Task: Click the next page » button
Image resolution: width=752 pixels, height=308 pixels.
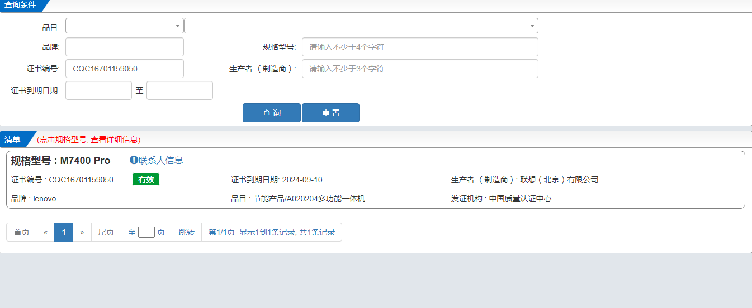Action: [x=82, y=232]
